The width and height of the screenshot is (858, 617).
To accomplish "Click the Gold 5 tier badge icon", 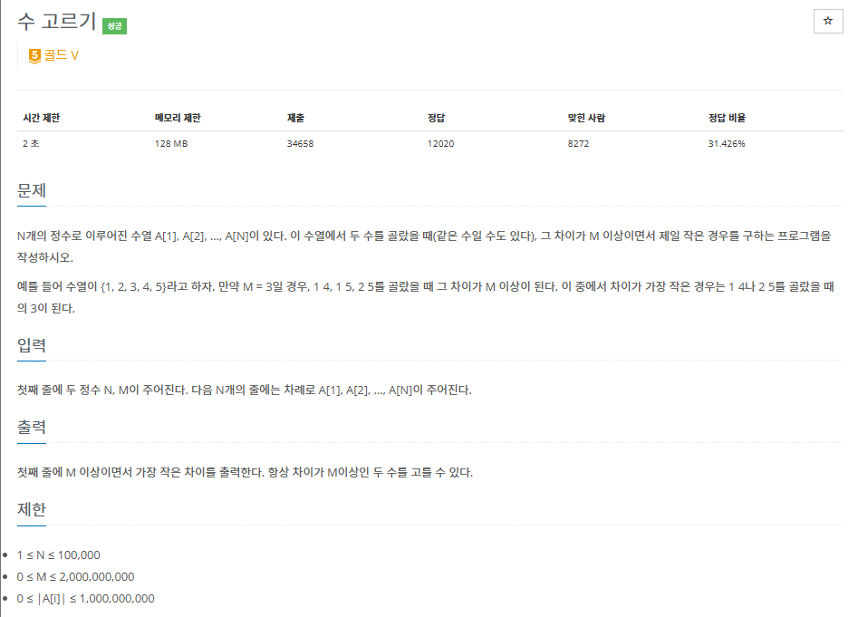I will pos(34,56).
